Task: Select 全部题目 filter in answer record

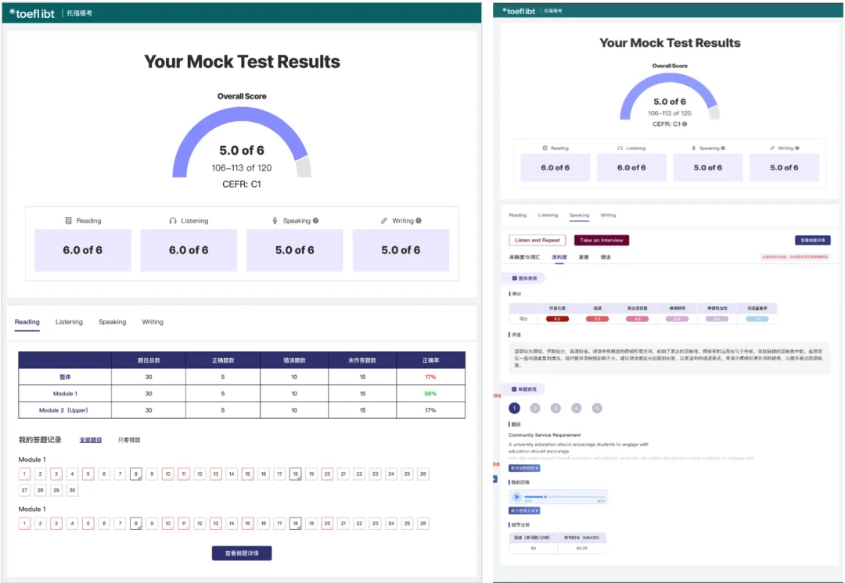Action: [91, 440]
